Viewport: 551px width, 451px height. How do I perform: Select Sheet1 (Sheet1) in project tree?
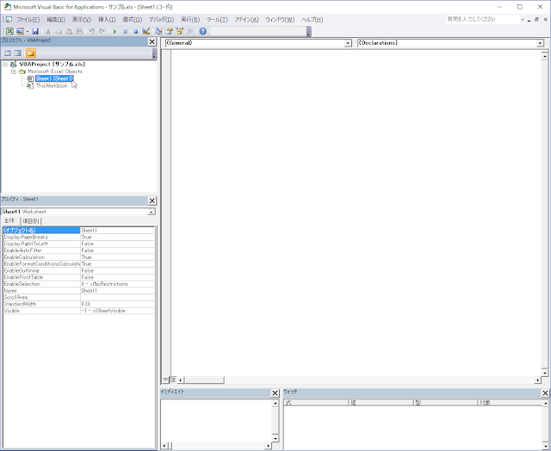(x=54, y=78)
